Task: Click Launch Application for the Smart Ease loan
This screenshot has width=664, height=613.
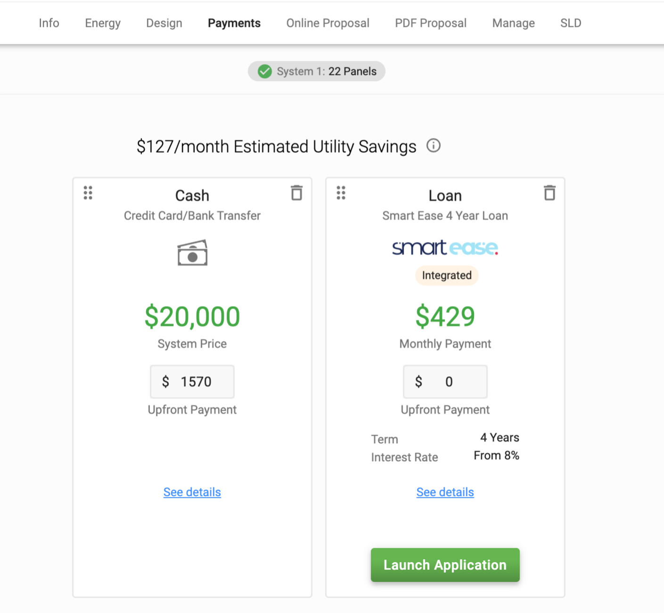Action: [445, 565]
